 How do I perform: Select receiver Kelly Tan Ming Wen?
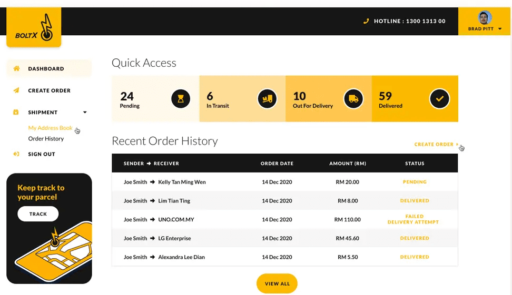tap(182, 182)
